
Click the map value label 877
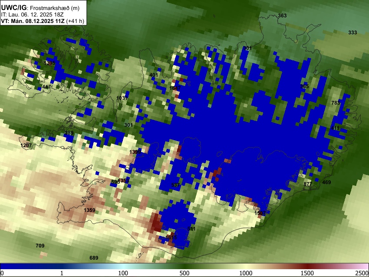pos(308,184)
